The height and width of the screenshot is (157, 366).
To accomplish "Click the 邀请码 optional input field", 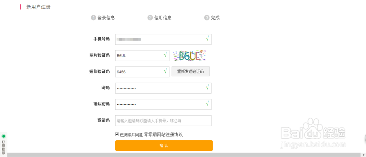I will (x=163, y=121).
